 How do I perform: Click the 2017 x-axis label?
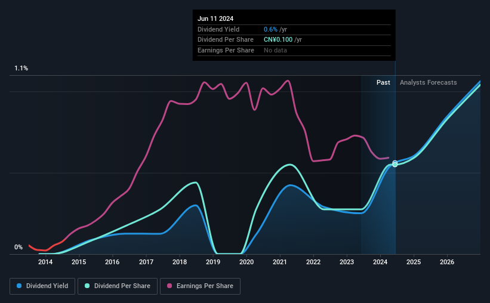[146, 262]
